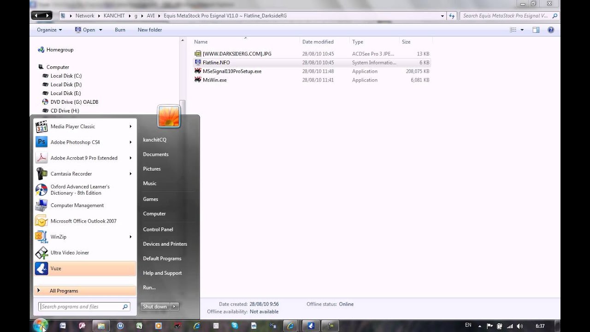
Task: Expand WinZip jump list arrow
Action: (x=130, y=237)
